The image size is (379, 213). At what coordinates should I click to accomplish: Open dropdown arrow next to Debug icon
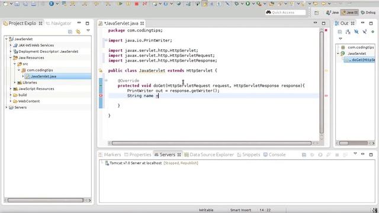click(x=242, y=4)
